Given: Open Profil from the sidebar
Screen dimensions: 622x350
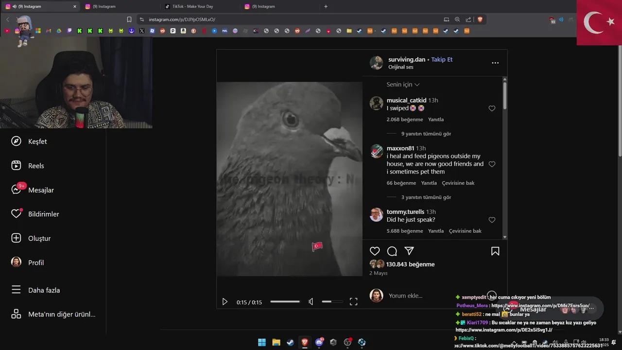Looking at the screenshot, I should (x=28, y=262).
